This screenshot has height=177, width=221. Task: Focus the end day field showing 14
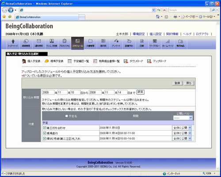122,92
